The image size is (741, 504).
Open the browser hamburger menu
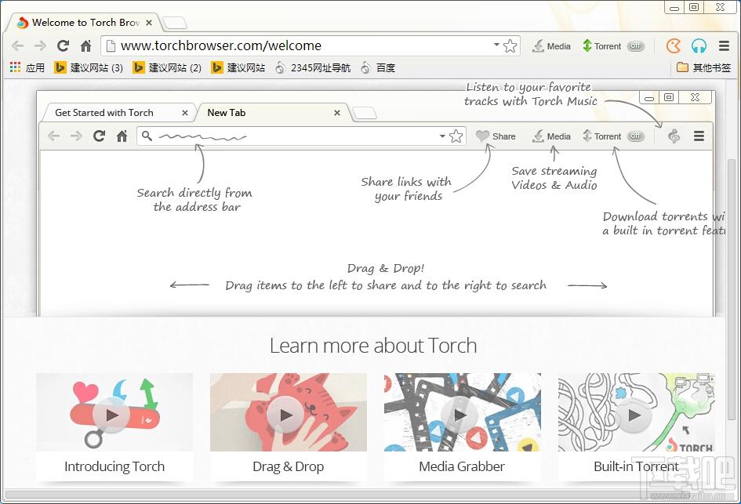click(x=724, y=45)
